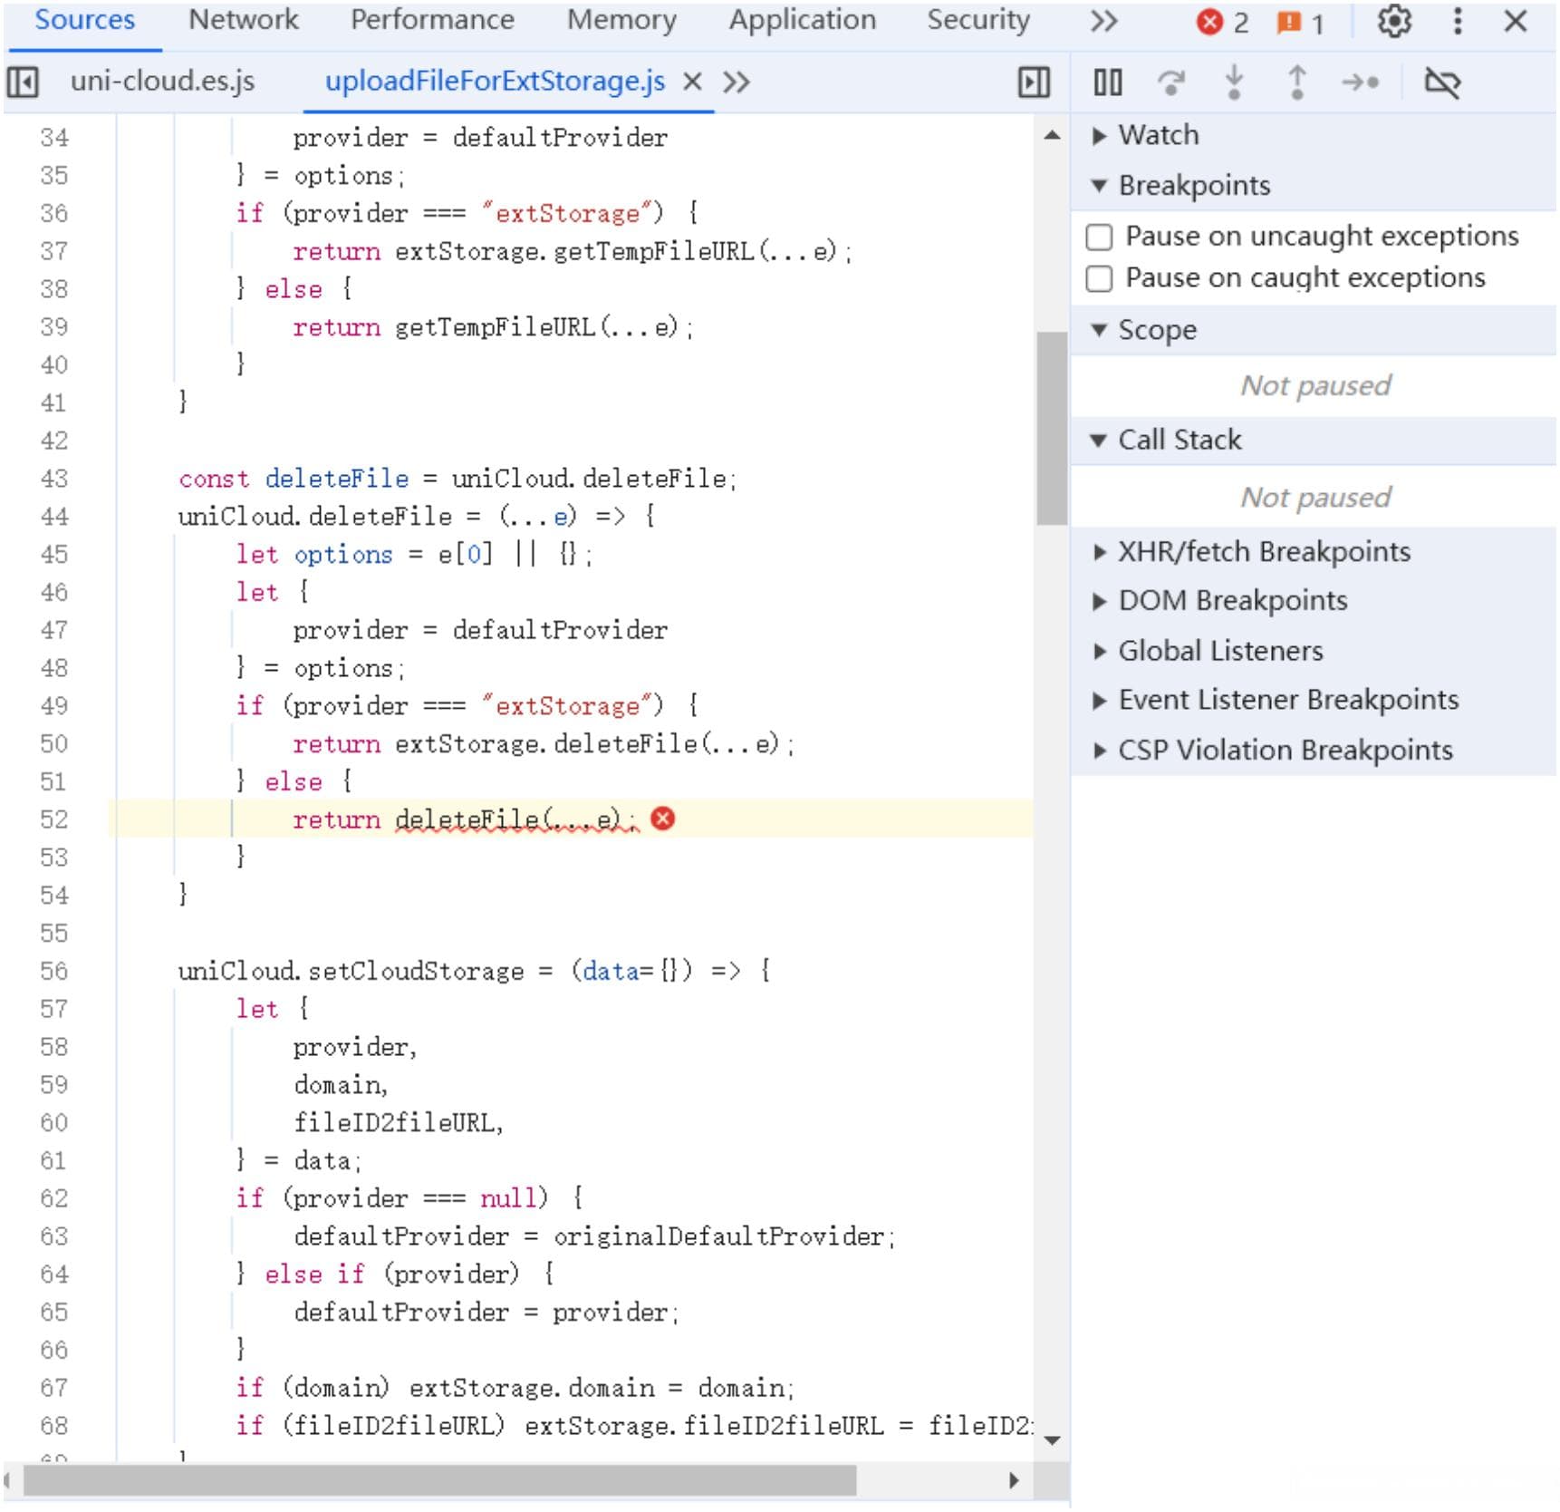The width and height of the screenshot is (1560, 1512).
Task: Deactivate all breakpoints
Action: (x=1441, y=82)
